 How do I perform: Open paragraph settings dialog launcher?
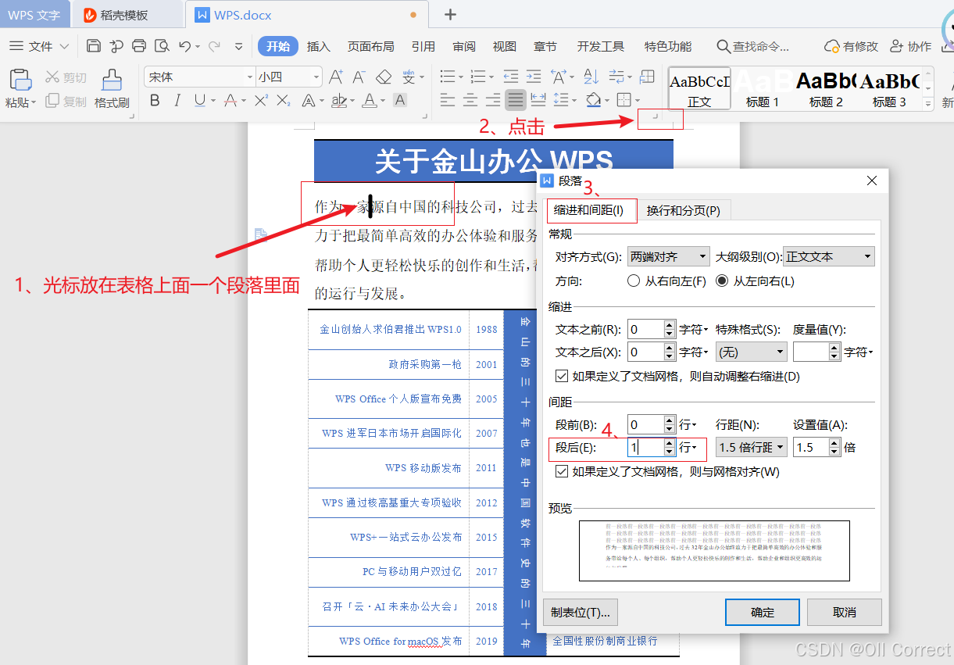656,117
